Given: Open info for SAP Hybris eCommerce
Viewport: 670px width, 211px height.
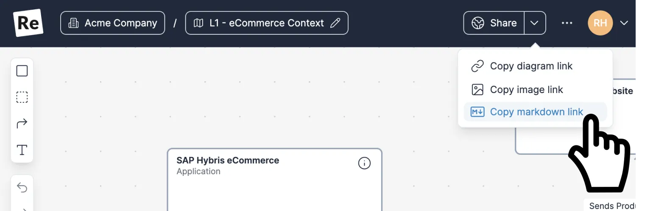Looking at the screenshot, I should point(364,163).
